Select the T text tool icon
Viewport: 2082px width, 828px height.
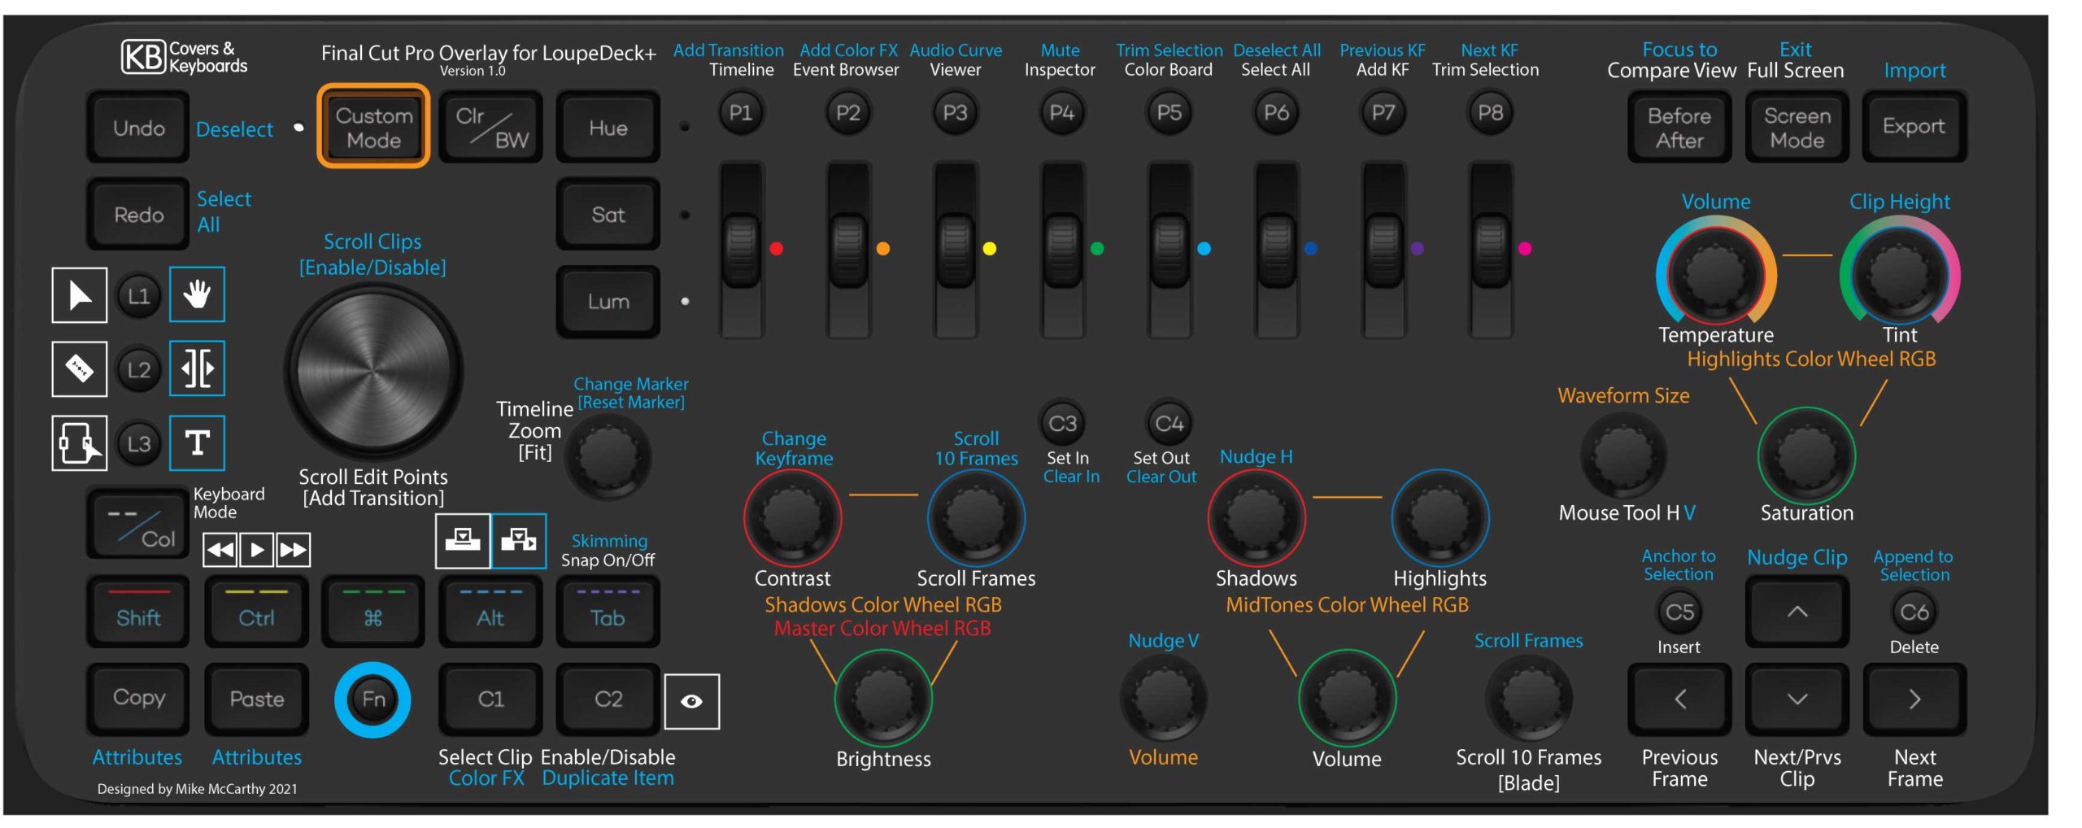pyautogui.click(x=197, y=443)
